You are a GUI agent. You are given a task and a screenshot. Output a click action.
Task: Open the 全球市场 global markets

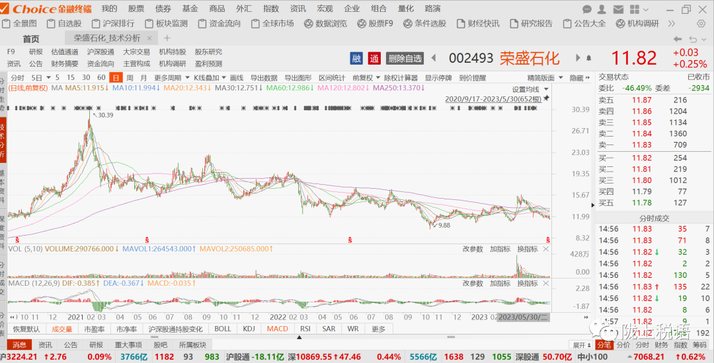(x=273, y=24)
